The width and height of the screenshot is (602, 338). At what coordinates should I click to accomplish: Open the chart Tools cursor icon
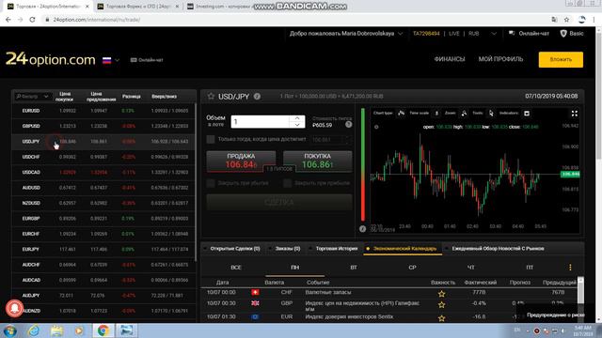point(491,113)
